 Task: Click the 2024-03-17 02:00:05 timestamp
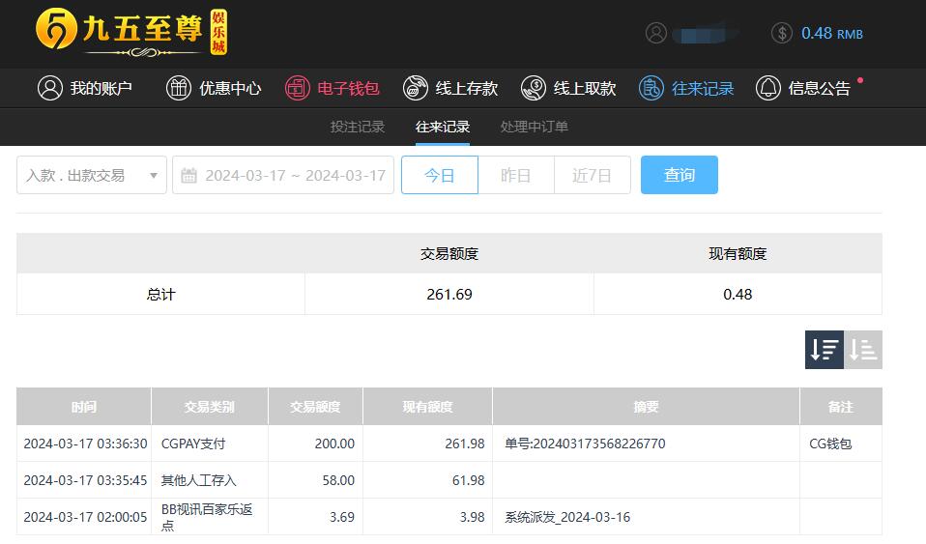[x=85, y=517]
